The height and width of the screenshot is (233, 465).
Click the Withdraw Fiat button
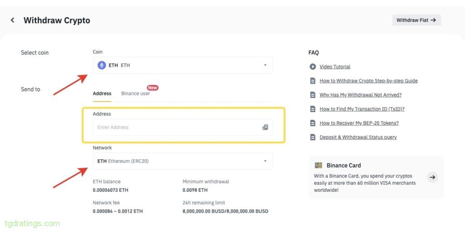416,20
